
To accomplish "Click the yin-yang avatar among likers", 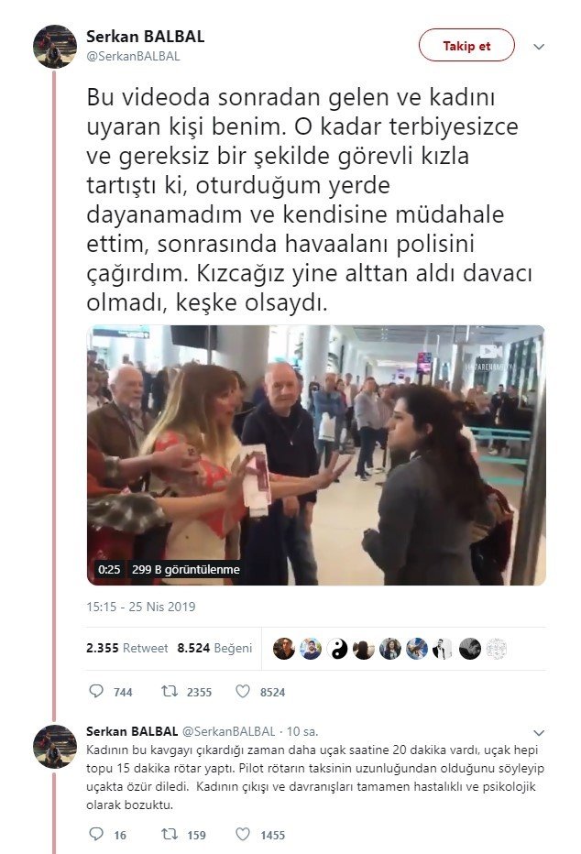I will [337, 649].
